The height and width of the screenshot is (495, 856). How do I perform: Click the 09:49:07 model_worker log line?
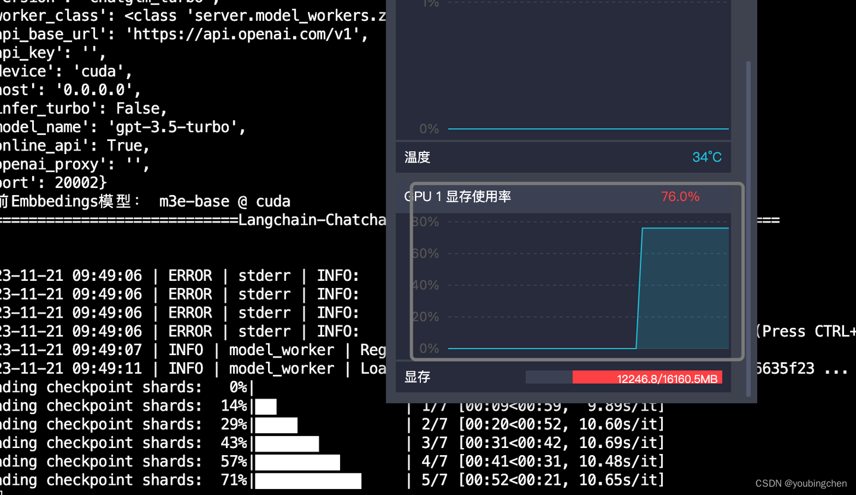click(193, 350)
